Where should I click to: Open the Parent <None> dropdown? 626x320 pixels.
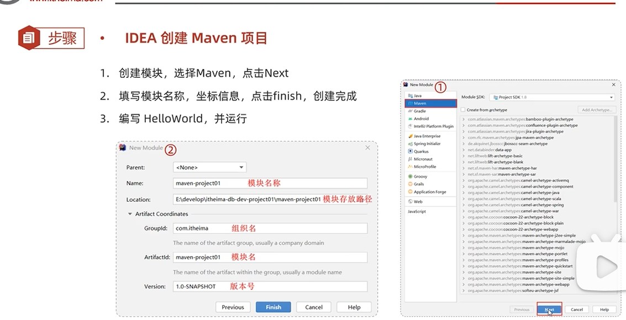click(x=209, y=167)
